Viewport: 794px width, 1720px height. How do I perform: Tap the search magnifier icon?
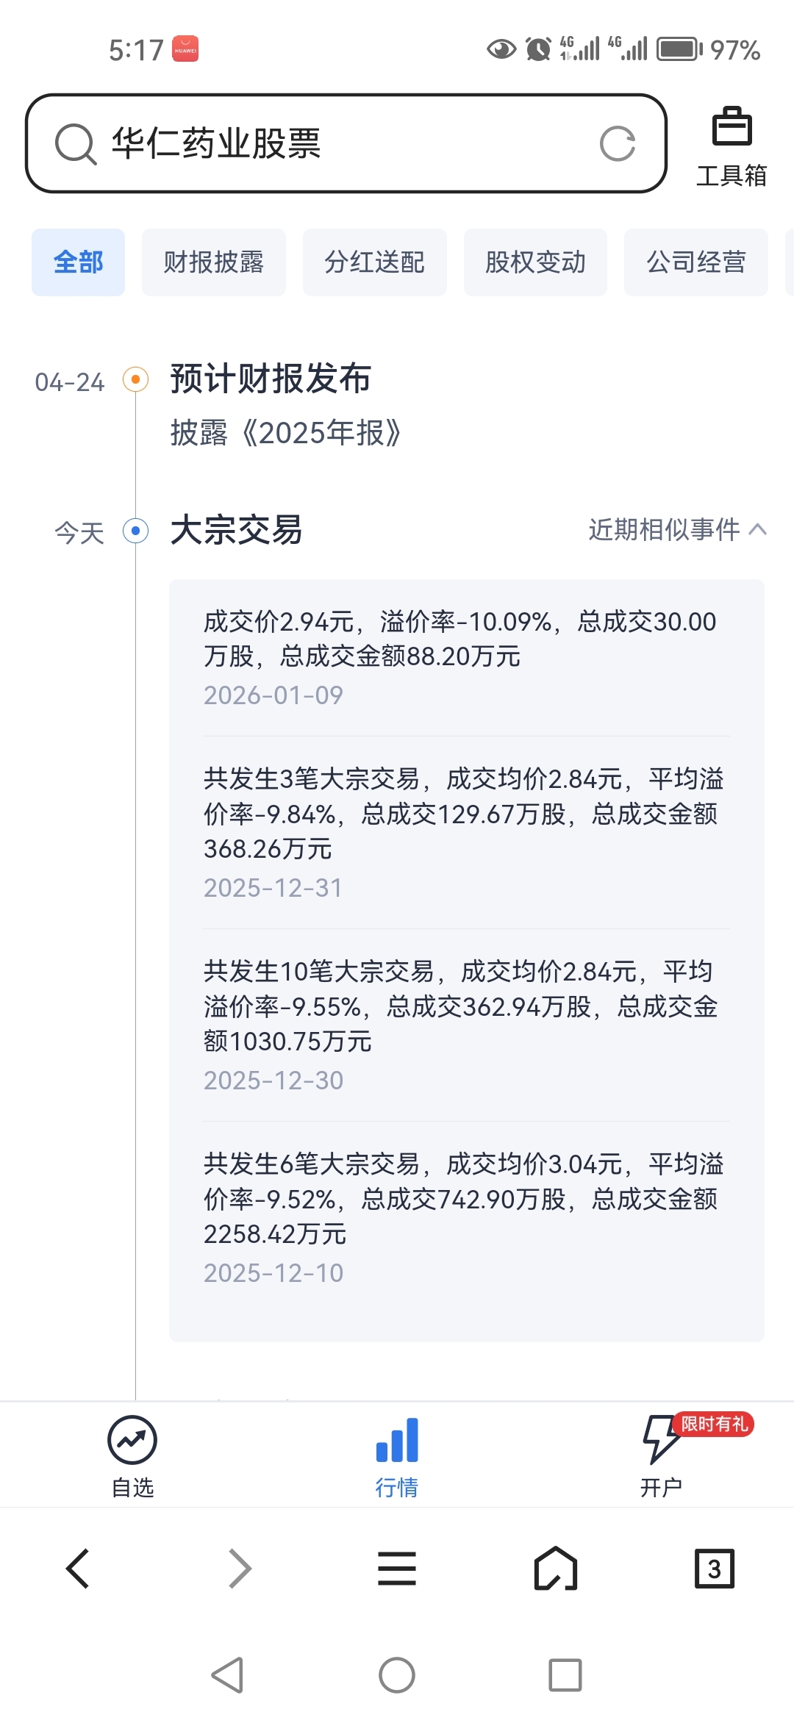point(76,143)
